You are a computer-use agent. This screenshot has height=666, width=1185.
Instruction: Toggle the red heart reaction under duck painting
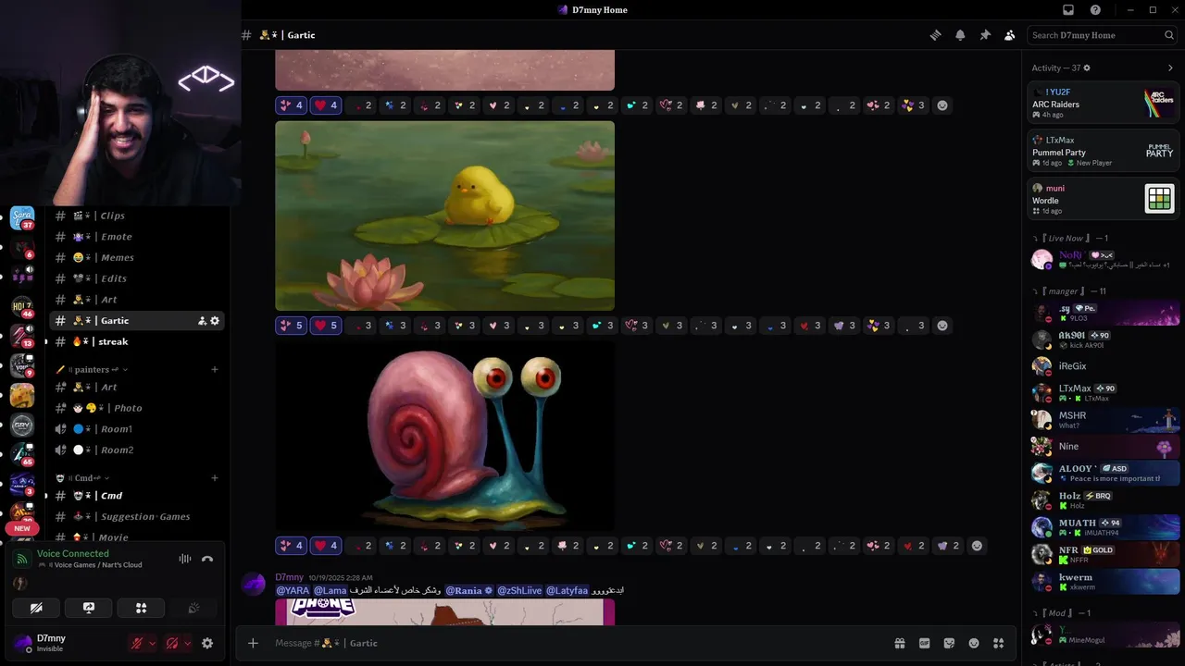[x=326, y=326]
